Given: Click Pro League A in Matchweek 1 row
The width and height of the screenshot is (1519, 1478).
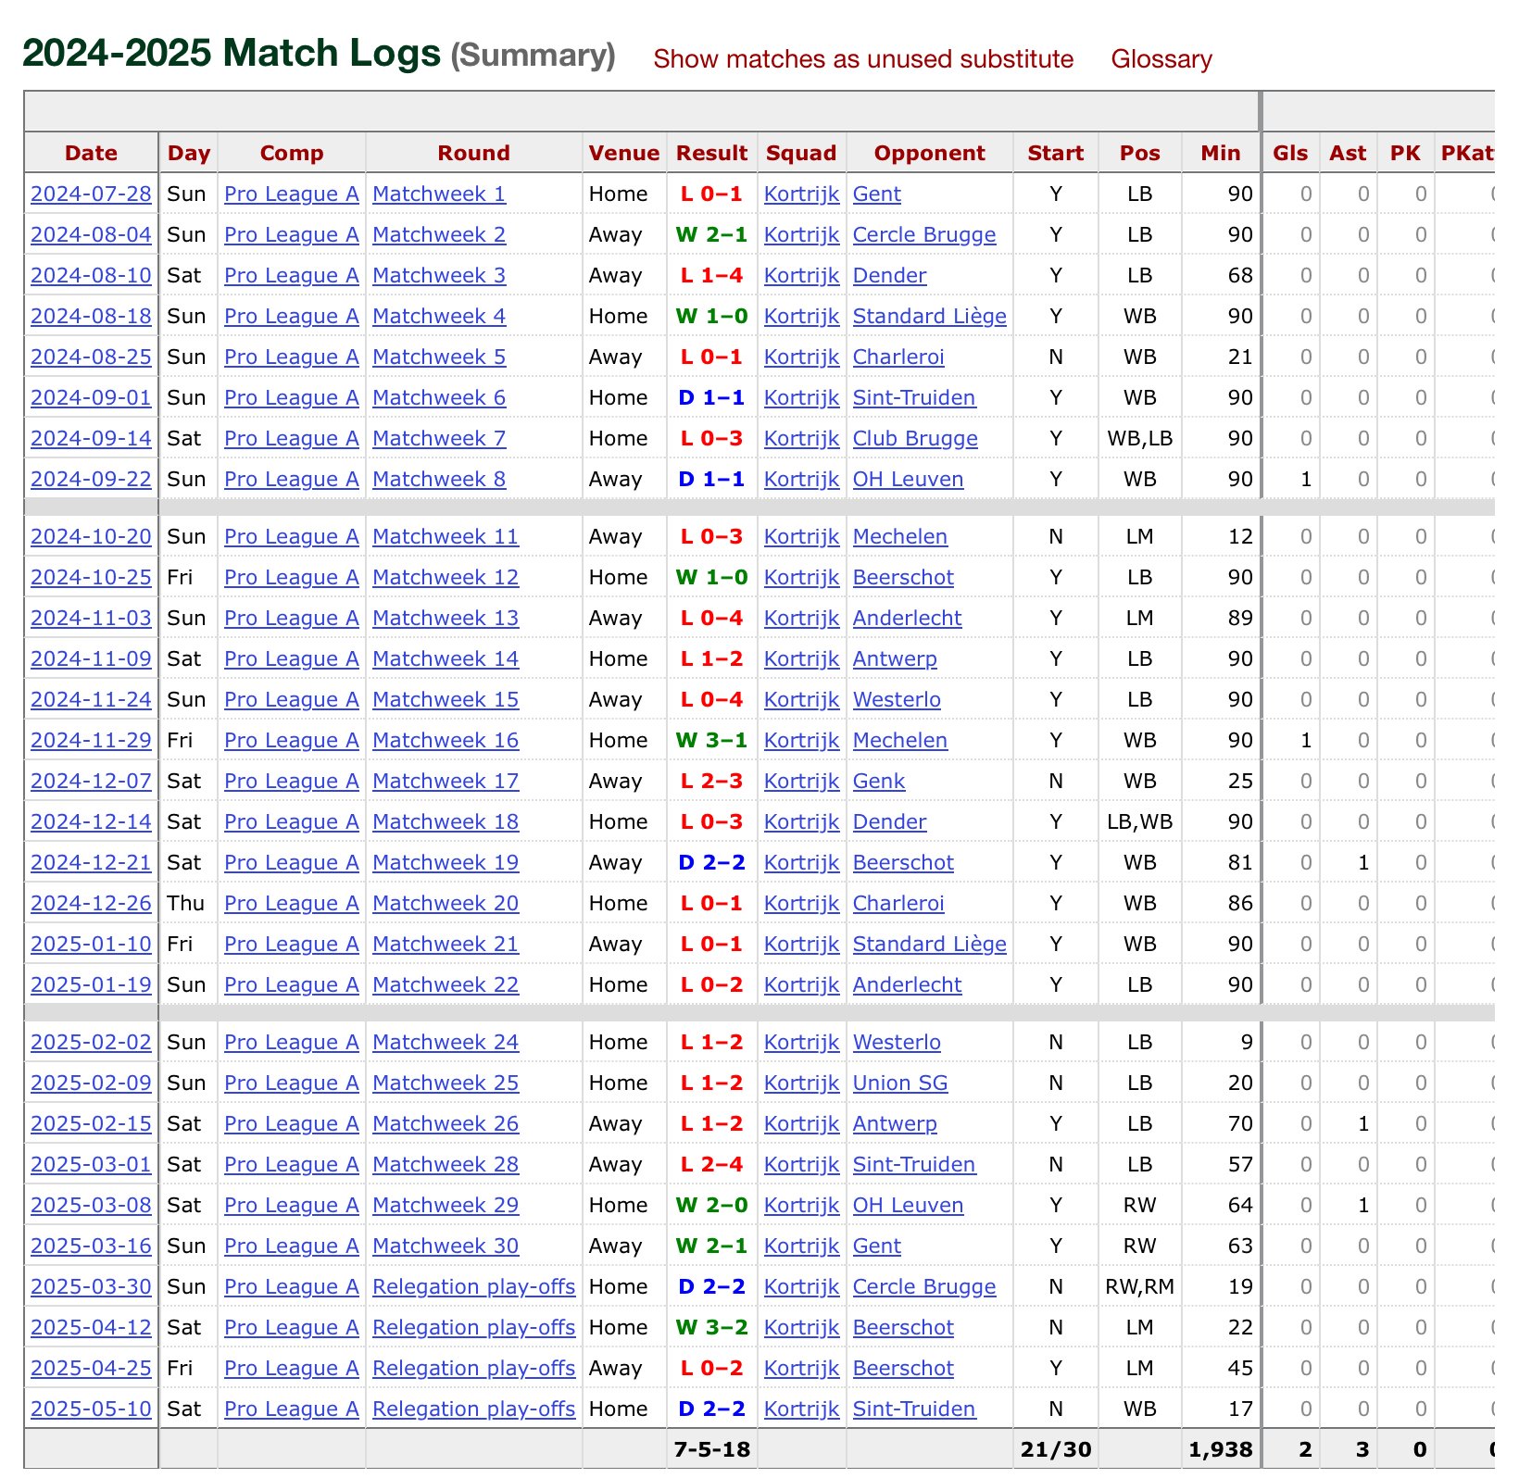Looking at the screenshot, I should point(291,194).
